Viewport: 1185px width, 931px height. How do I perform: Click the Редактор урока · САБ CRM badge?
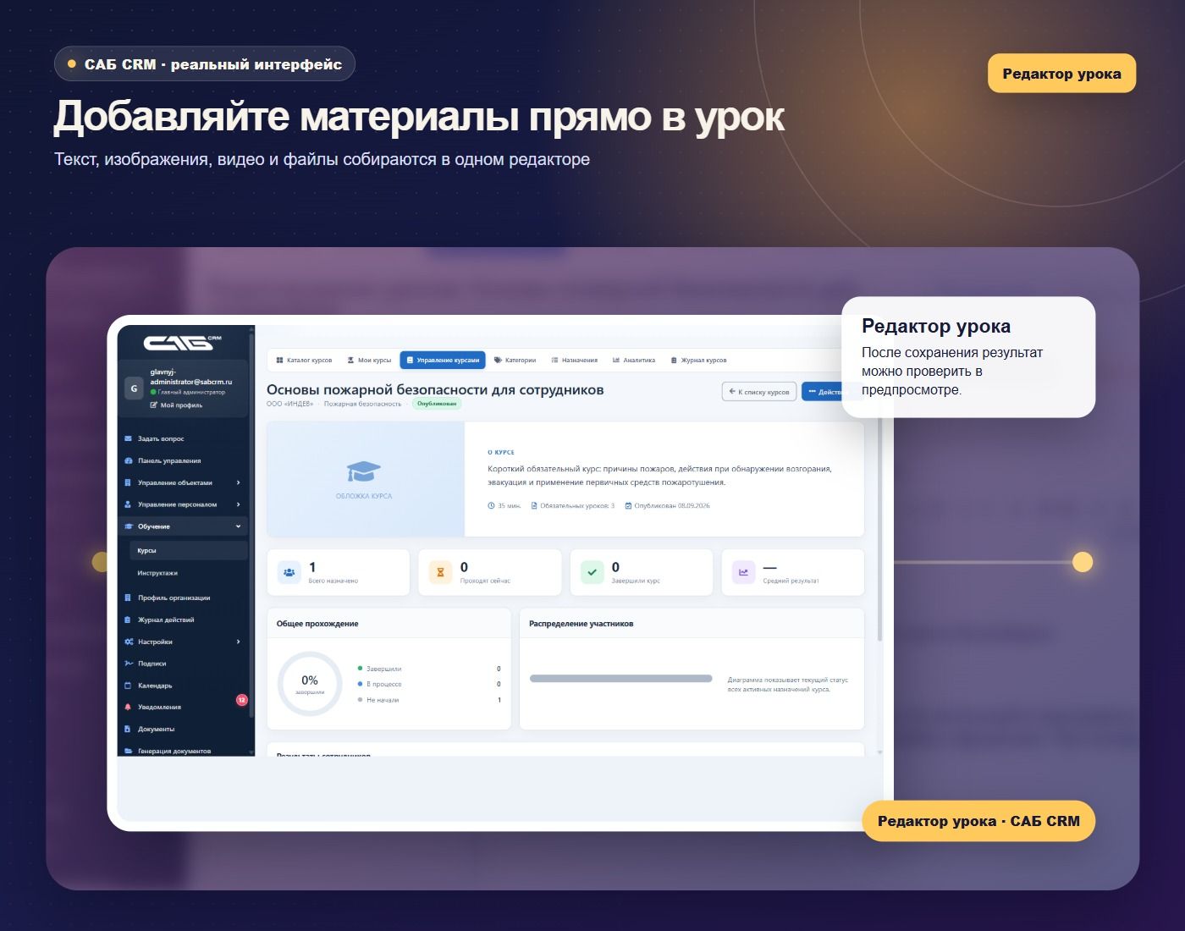978,821
